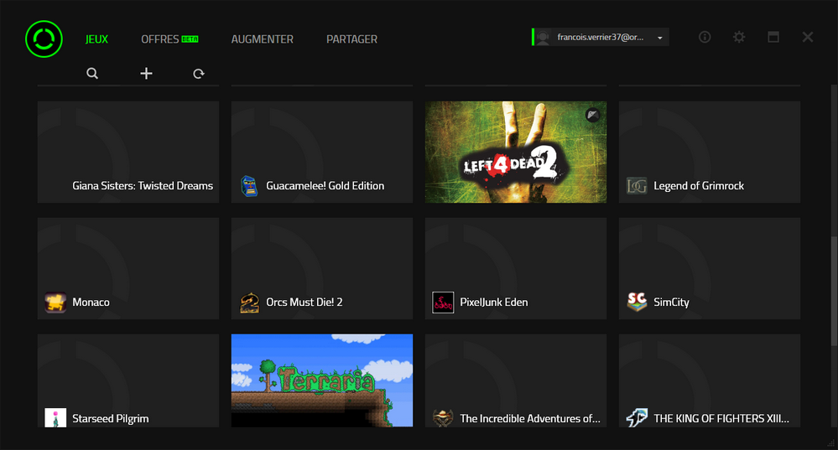Click the Guacamelee! luchador mask icon
The height and width of the screenshot is (450, 838).
[249, 186]
